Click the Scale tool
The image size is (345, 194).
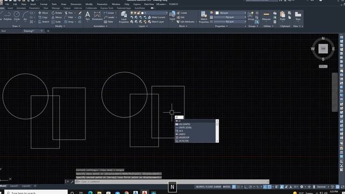56,22
